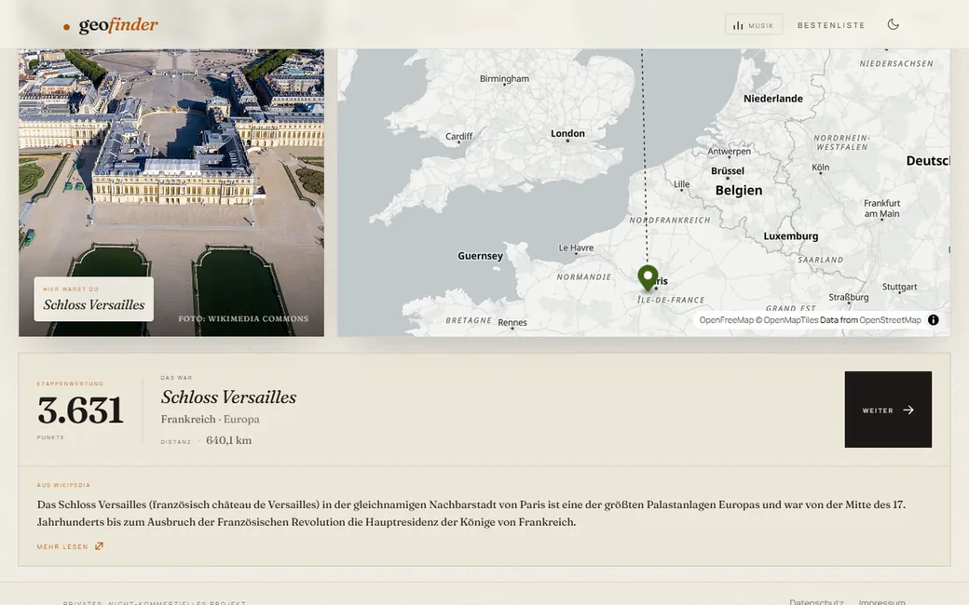Open the OpenStreetMap attribution link

tap(890, 320)
